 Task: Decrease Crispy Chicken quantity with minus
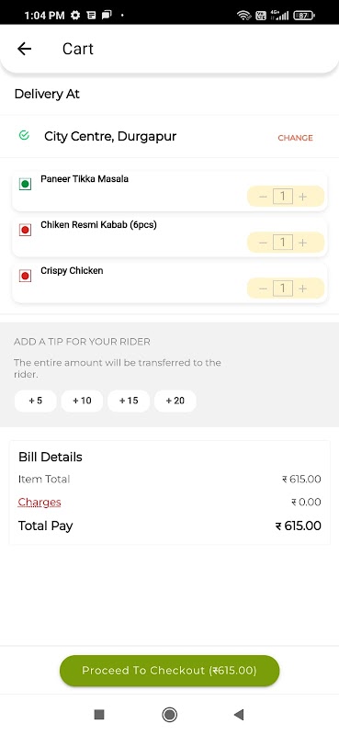tap(263, 288)
